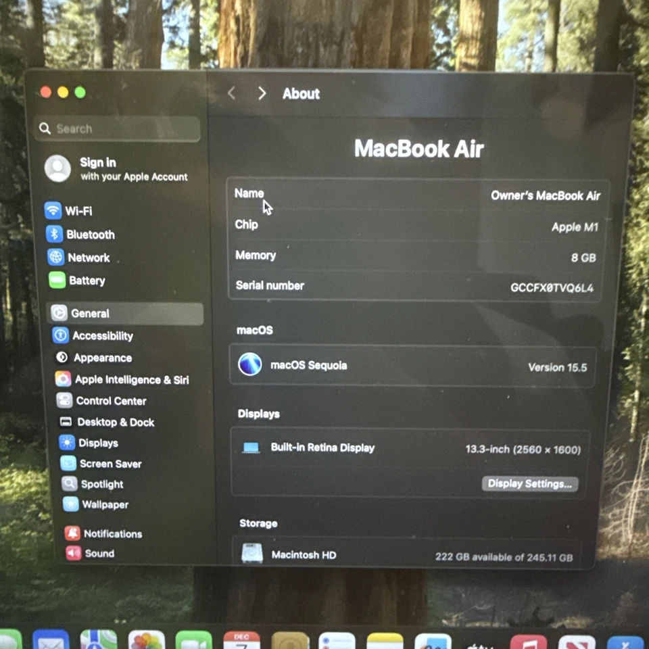Screen dimensions: 649x649
Task: Navigate forward using the right arrow
Action: pyautogui.click(x=262, y=93)
